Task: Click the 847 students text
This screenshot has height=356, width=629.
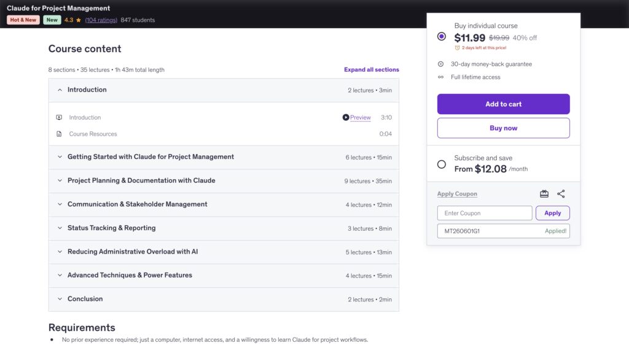Action: click(x=138, y=20)
